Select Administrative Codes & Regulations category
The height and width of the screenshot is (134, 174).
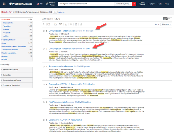pos(14,46)
